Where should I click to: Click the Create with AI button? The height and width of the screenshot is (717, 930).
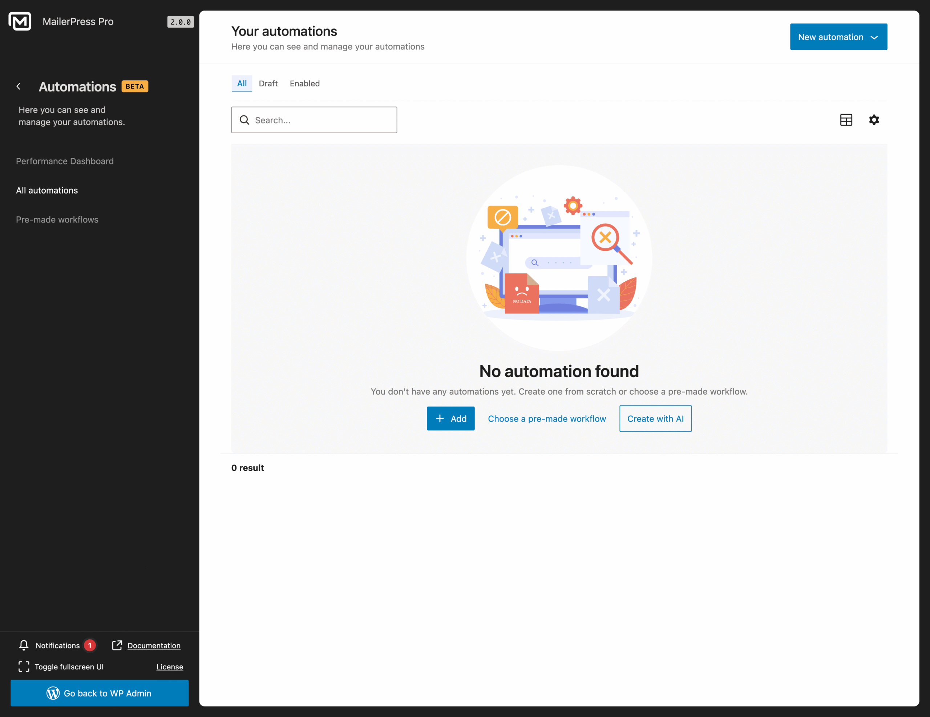pyautogui.click(x=655, y=418)
